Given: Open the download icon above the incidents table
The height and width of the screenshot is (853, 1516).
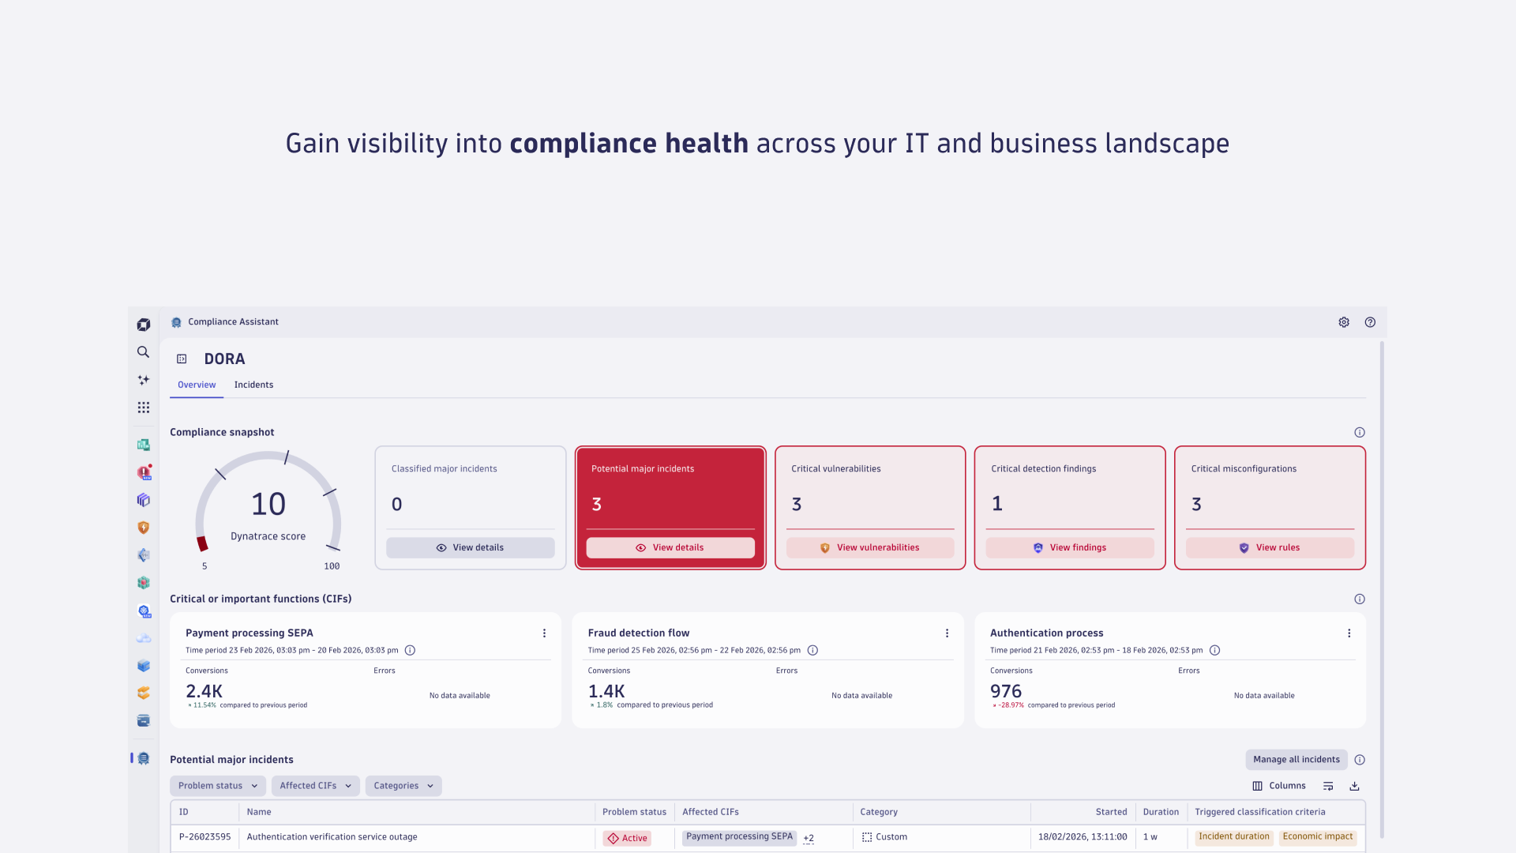Looking at the screenshot, I should pyautogui.click(x=1355, y=786).
